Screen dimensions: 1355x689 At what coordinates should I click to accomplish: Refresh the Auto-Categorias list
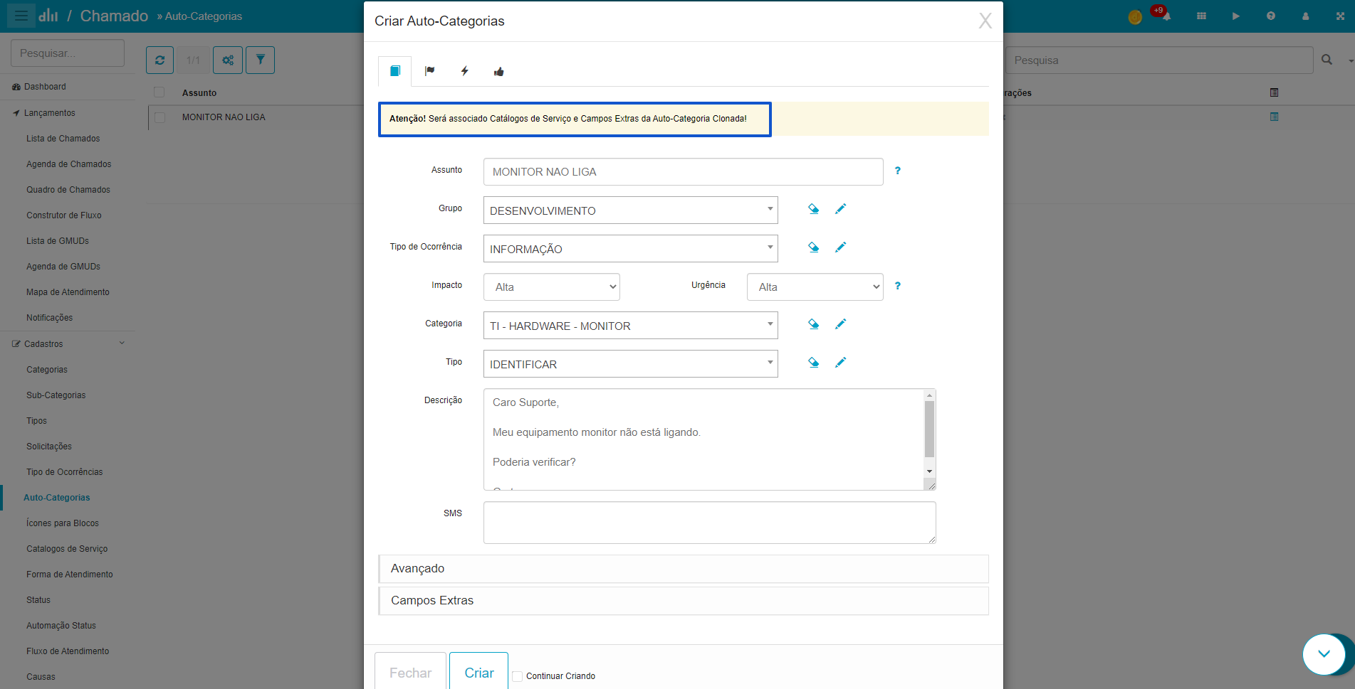point(159,60)
